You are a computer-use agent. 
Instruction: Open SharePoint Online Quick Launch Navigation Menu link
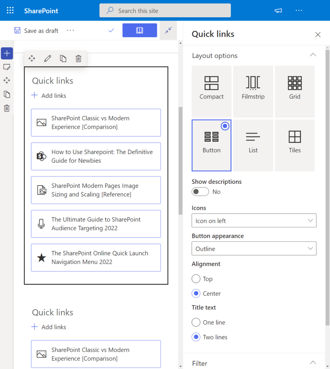click(96, 258)
